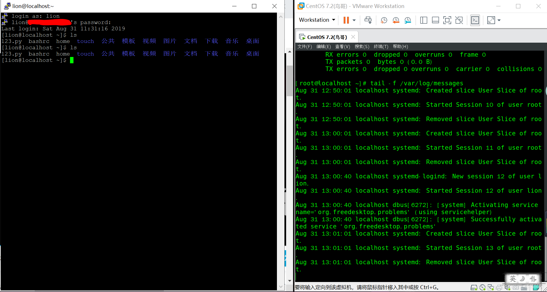
Task: Toggle the VMware library sidebar panel
Action: pyautogui.click(x=424, y=20)
